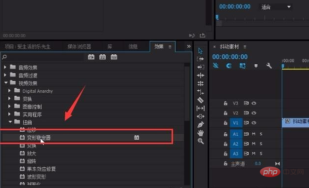309x188 pixels.
Task: Click the Export Frame icon in Source monitor
Action: click(202, 36)
